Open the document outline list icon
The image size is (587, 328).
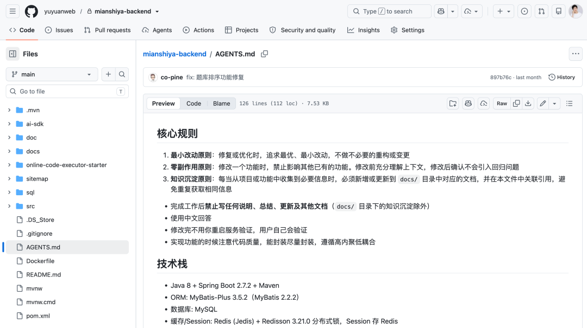tap(570, 104)
